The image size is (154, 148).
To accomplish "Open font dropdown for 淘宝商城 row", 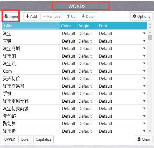I will (144, 48).
